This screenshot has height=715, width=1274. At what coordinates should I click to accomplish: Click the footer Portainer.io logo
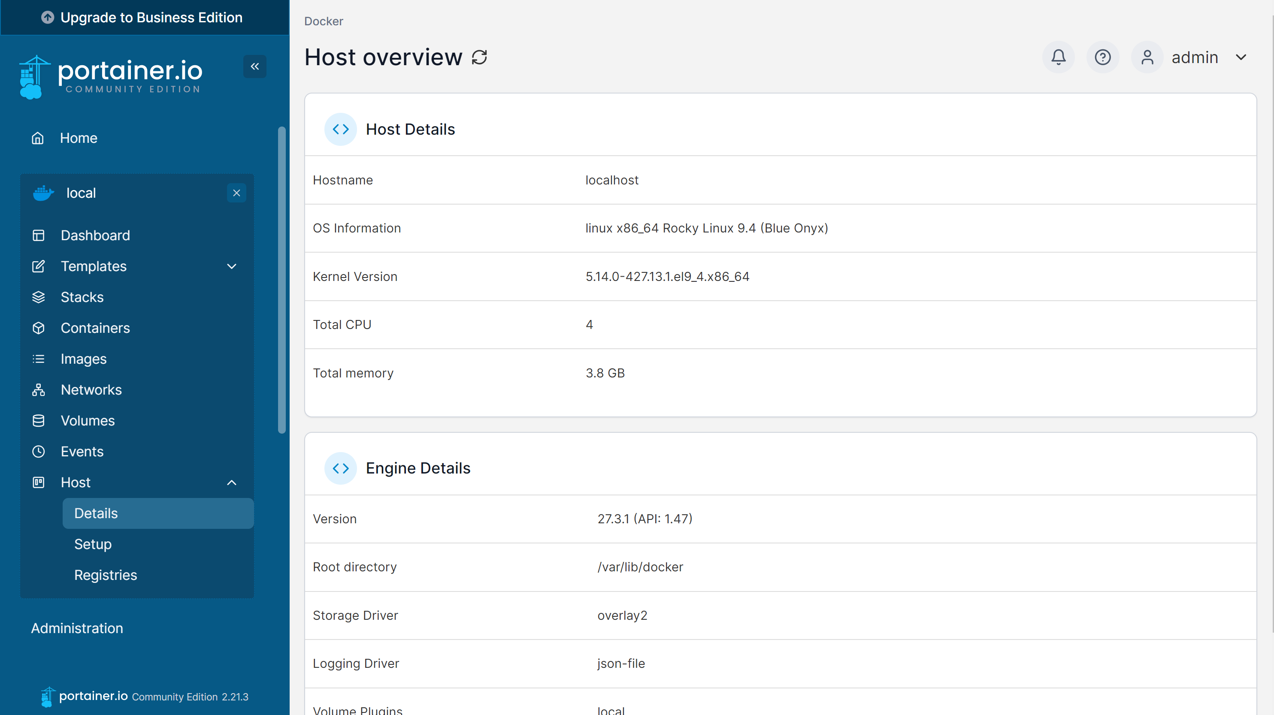click(85, 696)
